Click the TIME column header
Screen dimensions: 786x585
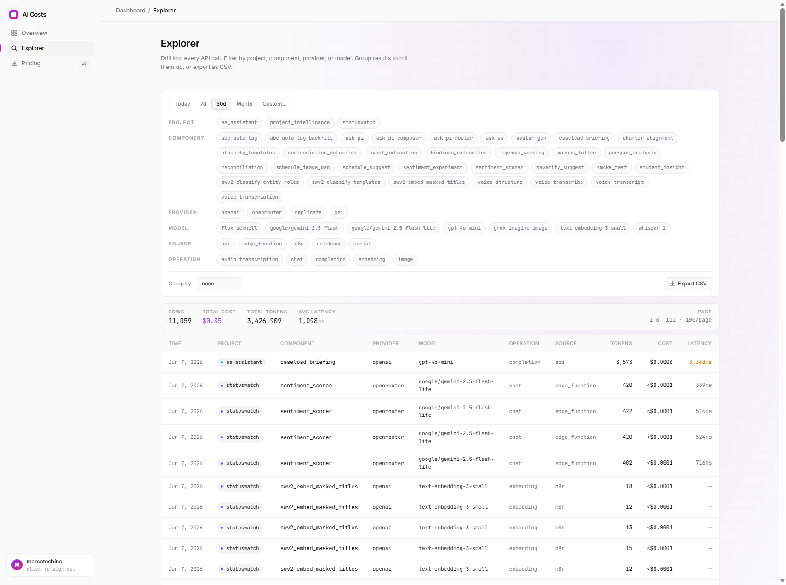175,344
